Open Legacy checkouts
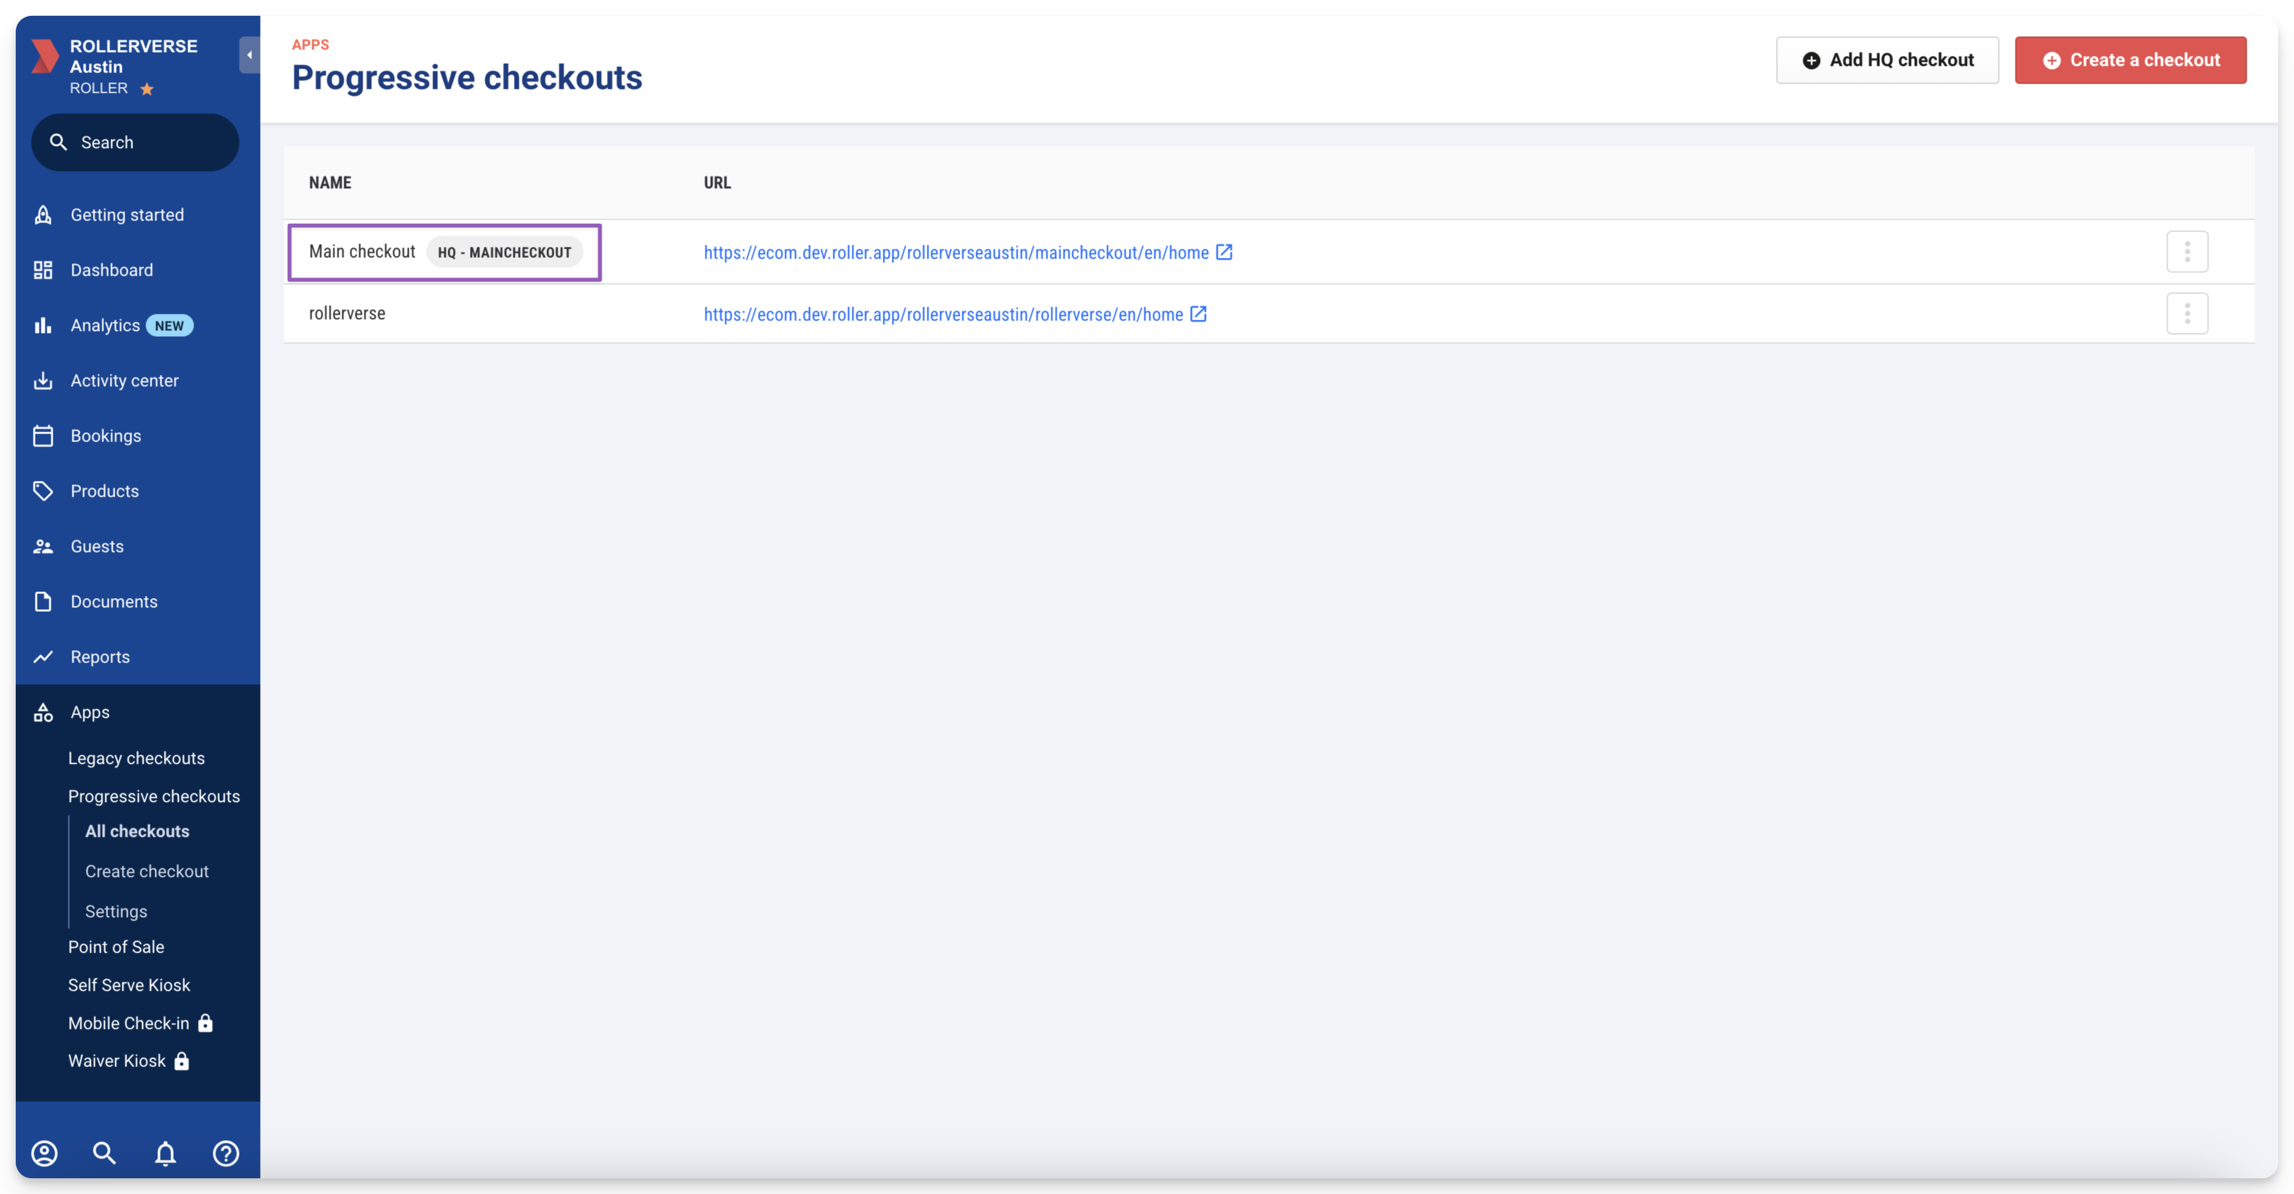Screen dimensions: 2294x1194 click(x=136, y=758)
